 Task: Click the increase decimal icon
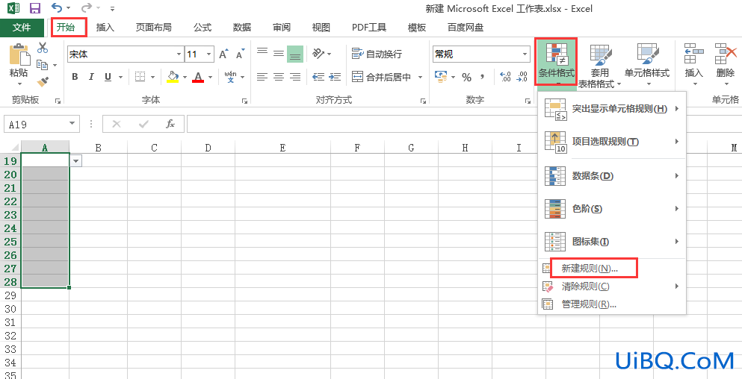point(505,77)
